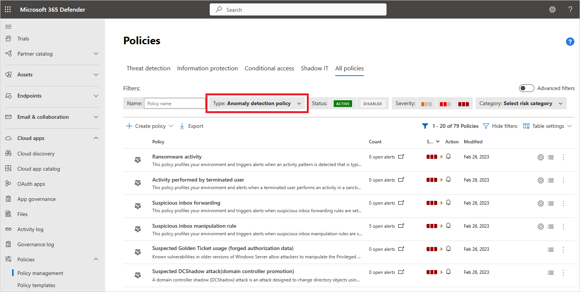Click list icon on Activity performed by terminated user

pos(551,180)
